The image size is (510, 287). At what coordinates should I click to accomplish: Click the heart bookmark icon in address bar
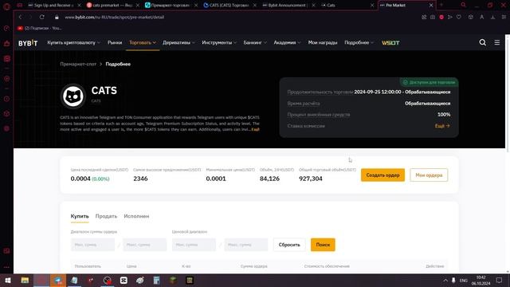pyautogui.click(x=459, y=17)
